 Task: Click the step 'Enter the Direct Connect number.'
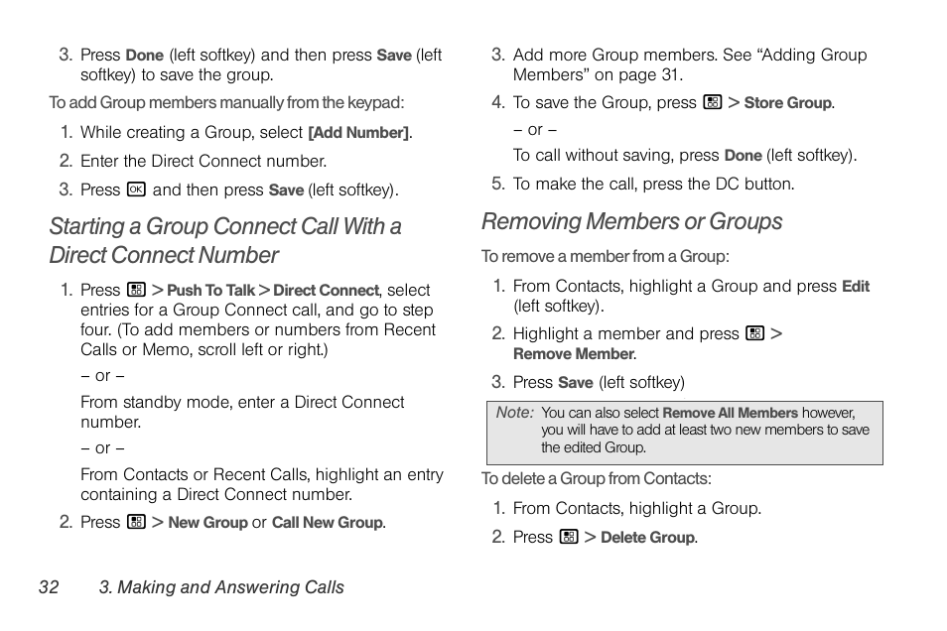[203, 161]
